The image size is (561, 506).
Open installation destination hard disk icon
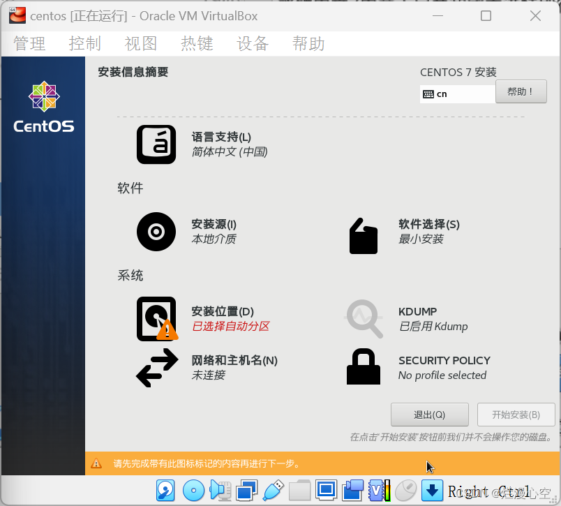157,318
